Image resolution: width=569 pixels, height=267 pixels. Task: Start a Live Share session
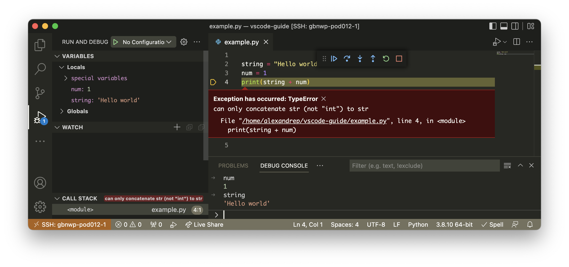click(x=204, y=224)
